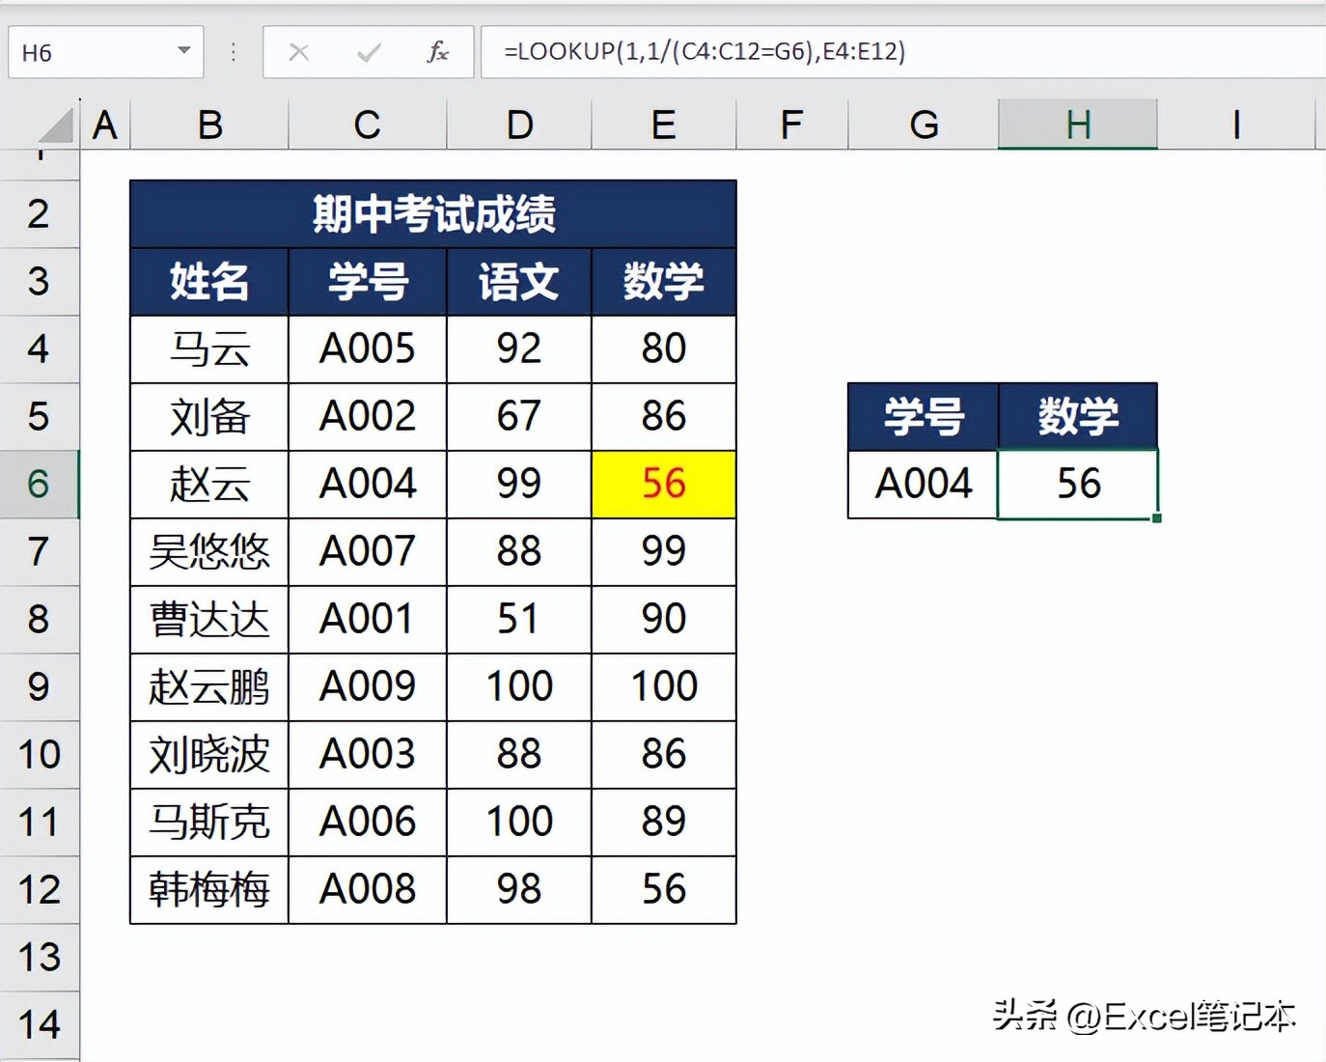This screenshot has width=1326, height=1062.
Task: Click the 学号 header in column C
Action: 368,282
